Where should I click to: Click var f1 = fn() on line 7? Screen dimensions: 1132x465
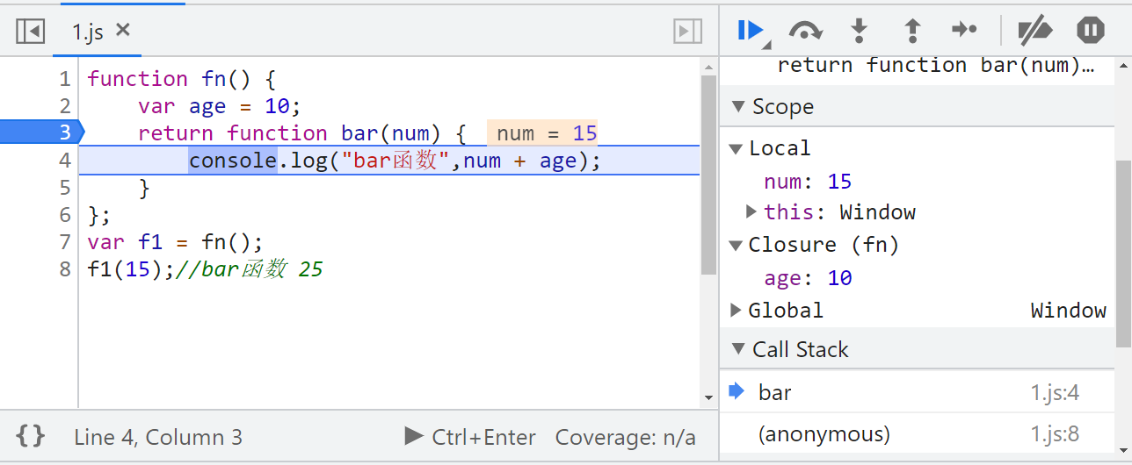tap(176, 242)
